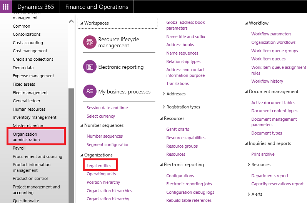Collapse the Workflow section
Viewport: 307px width, 203px height.
point(246,23)
